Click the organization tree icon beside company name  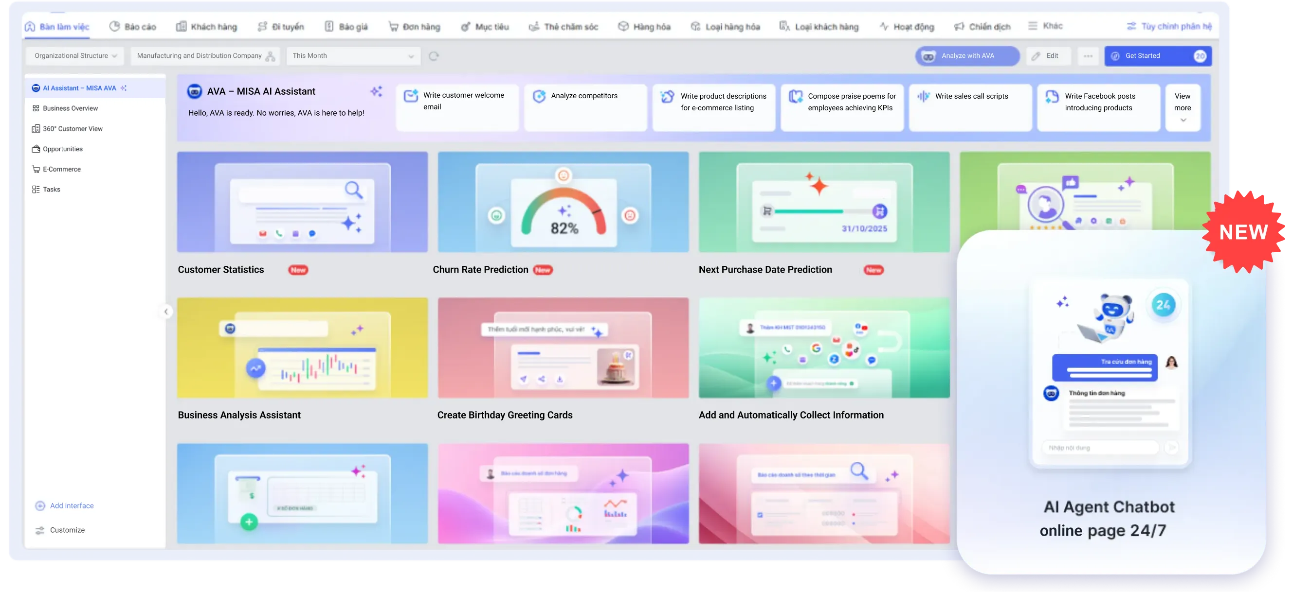(x=271, y=56)
